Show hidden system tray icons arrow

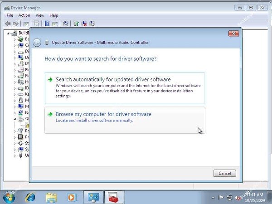[213, 198]
